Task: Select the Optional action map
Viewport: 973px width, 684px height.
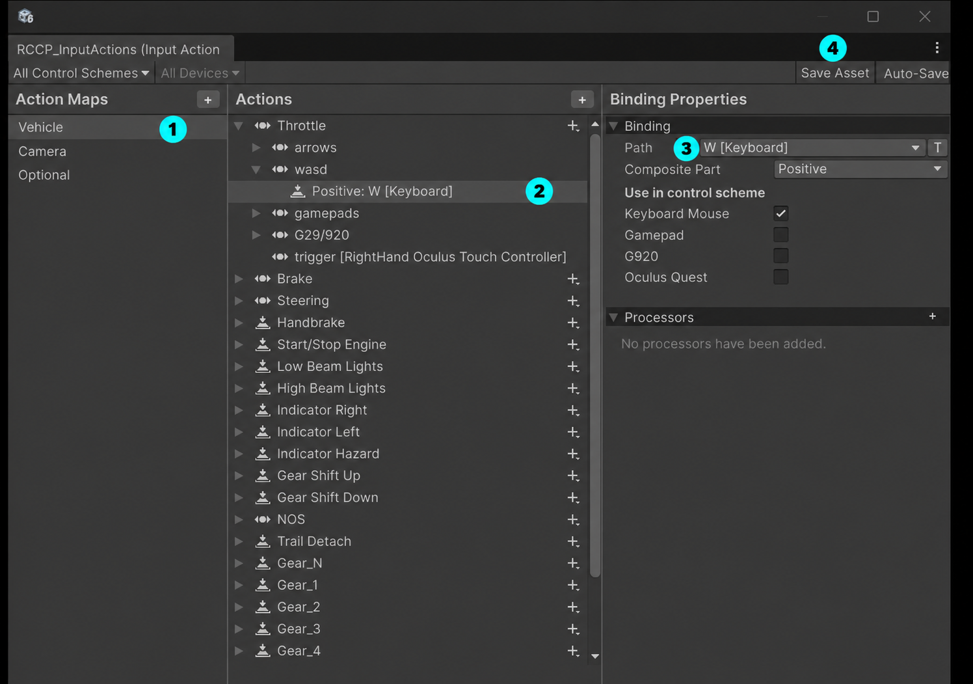Action: pyautogui.click(x=117, y=175)
